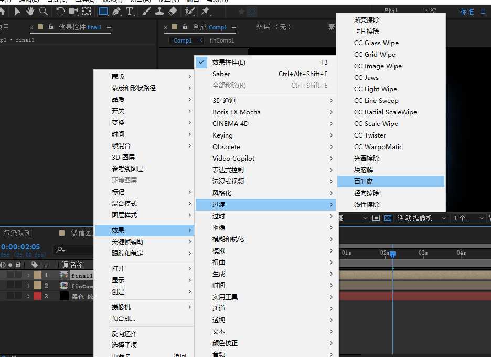Expand layer 1 final1 properties
Viewport: 491px width, 357px height.
28,275
